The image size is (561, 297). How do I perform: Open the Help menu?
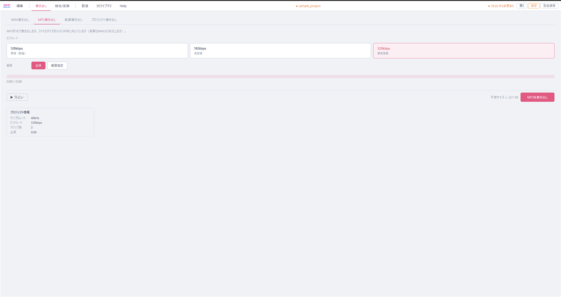click(123, 6)
